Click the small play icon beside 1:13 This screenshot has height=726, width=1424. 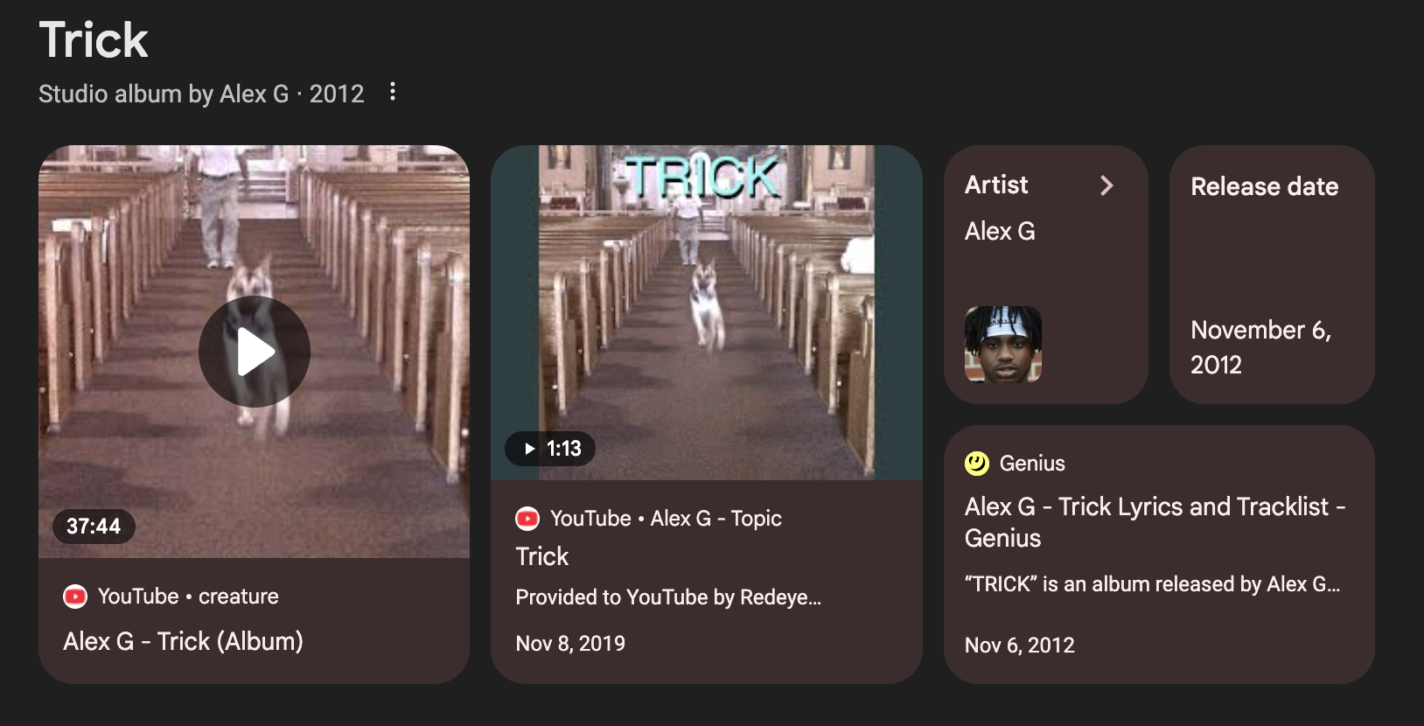coord(529,449)
